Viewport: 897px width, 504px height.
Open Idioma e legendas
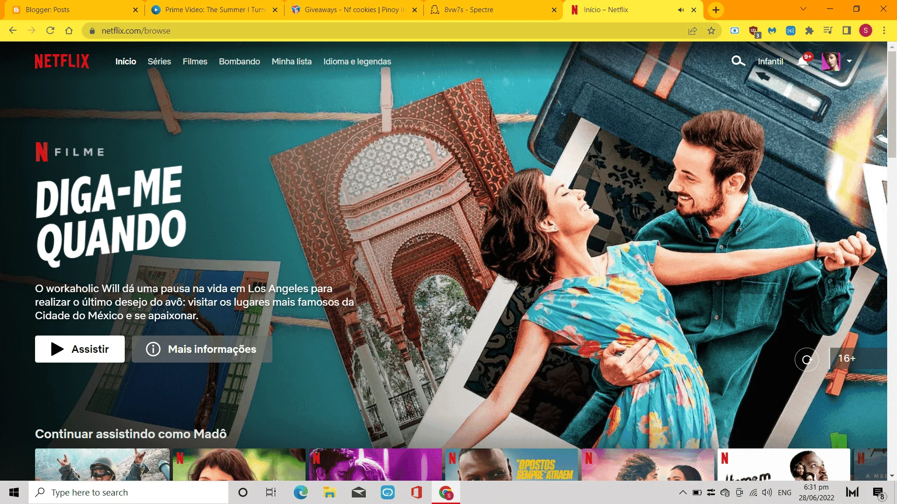click(x=357, y=62)
